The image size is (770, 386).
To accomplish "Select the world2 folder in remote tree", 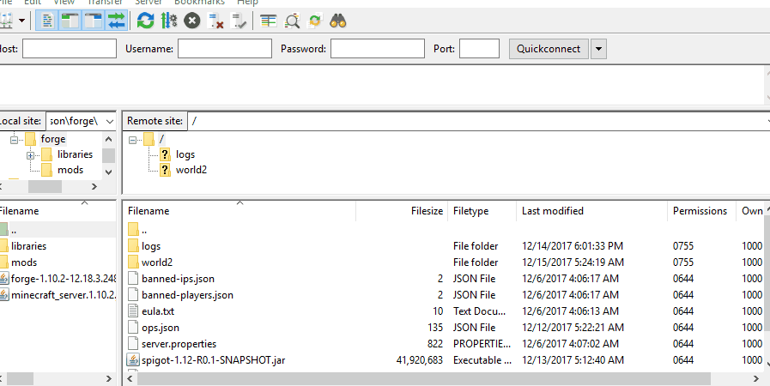I will click(x=191, y=170).
